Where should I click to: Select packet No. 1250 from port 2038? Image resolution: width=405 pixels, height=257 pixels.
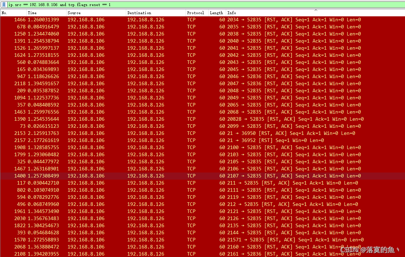coord(203,34)
